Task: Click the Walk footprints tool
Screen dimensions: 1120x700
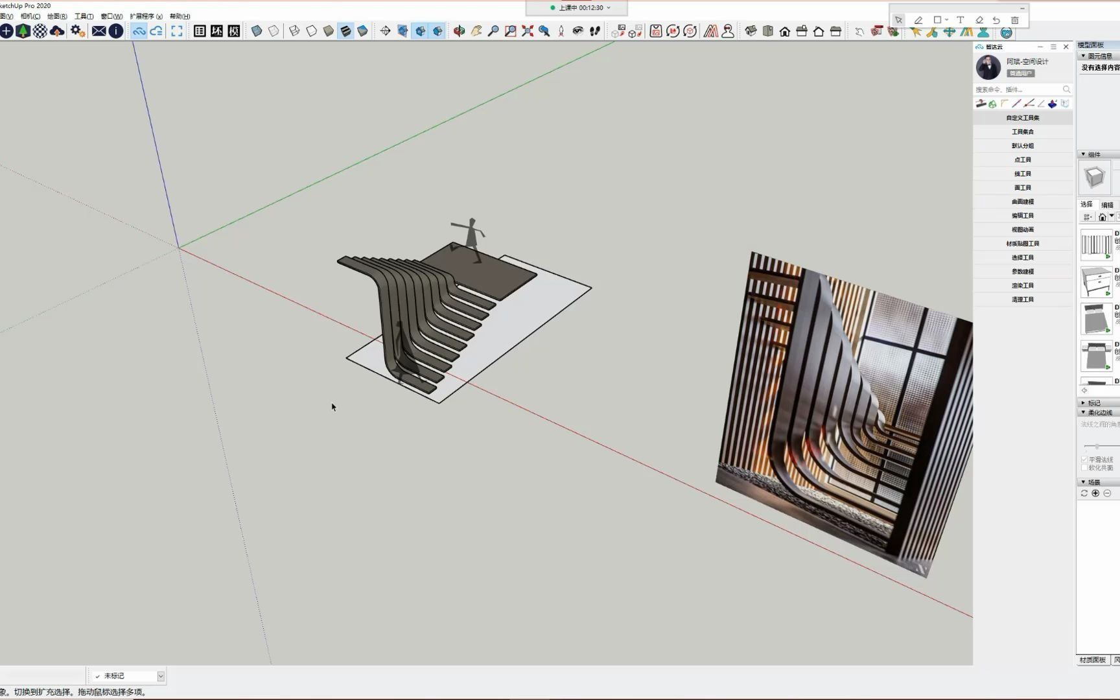Action: (x=595, y=31)
